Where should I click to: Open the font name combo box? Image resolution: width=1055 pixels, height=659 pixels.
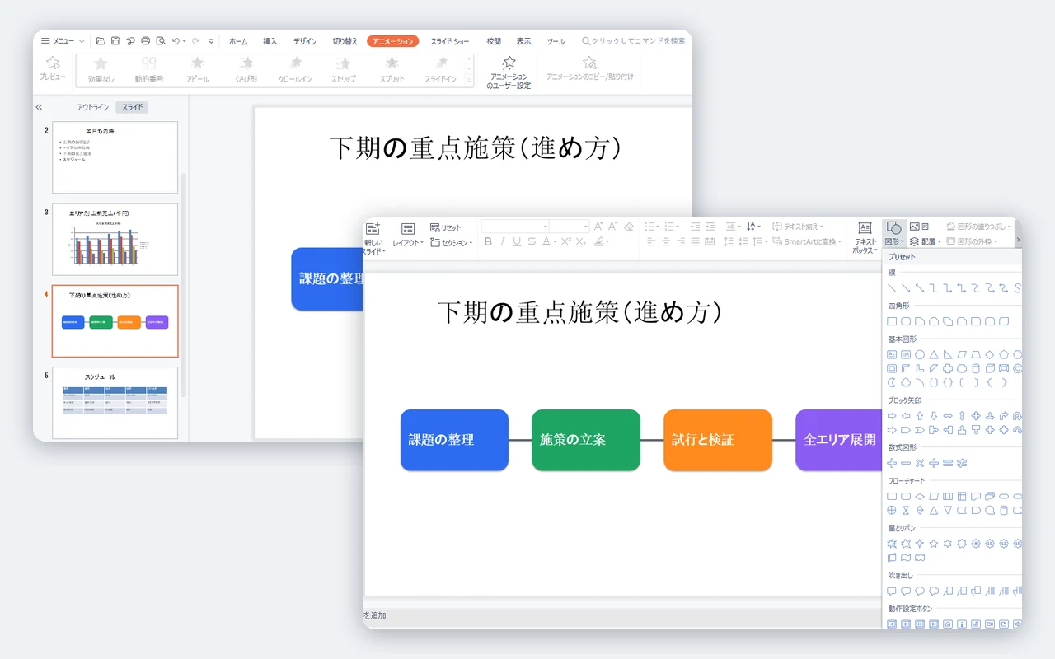[515, 227]
